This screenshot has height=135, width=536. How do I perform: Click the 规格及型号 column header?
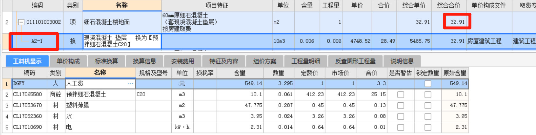click(153, 73)
